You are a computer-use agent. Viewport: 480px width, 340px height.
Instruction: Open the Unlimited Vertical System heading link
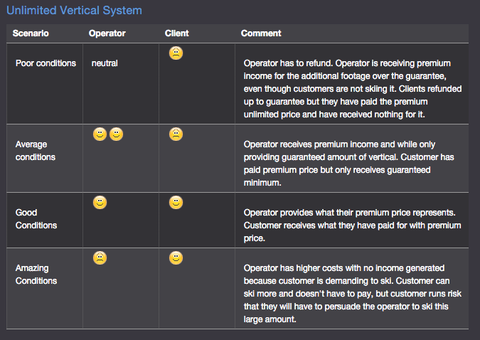(x=74, y=11)
